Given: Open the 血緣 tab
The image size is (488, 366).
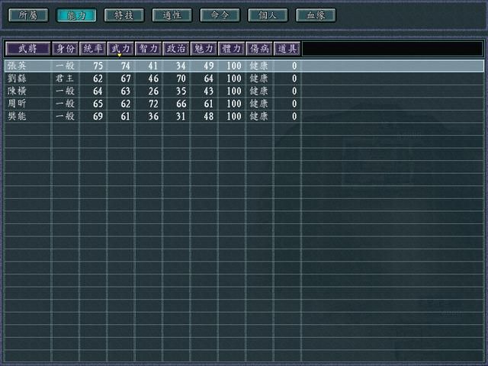Looking at the screenshot, I should click(x=316, y=15).
